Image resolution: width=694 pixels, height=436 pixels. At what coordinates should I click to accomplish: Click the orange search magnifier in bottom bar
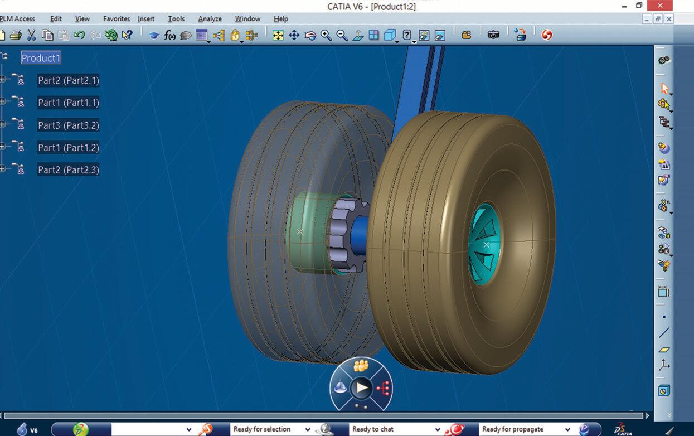206,429
